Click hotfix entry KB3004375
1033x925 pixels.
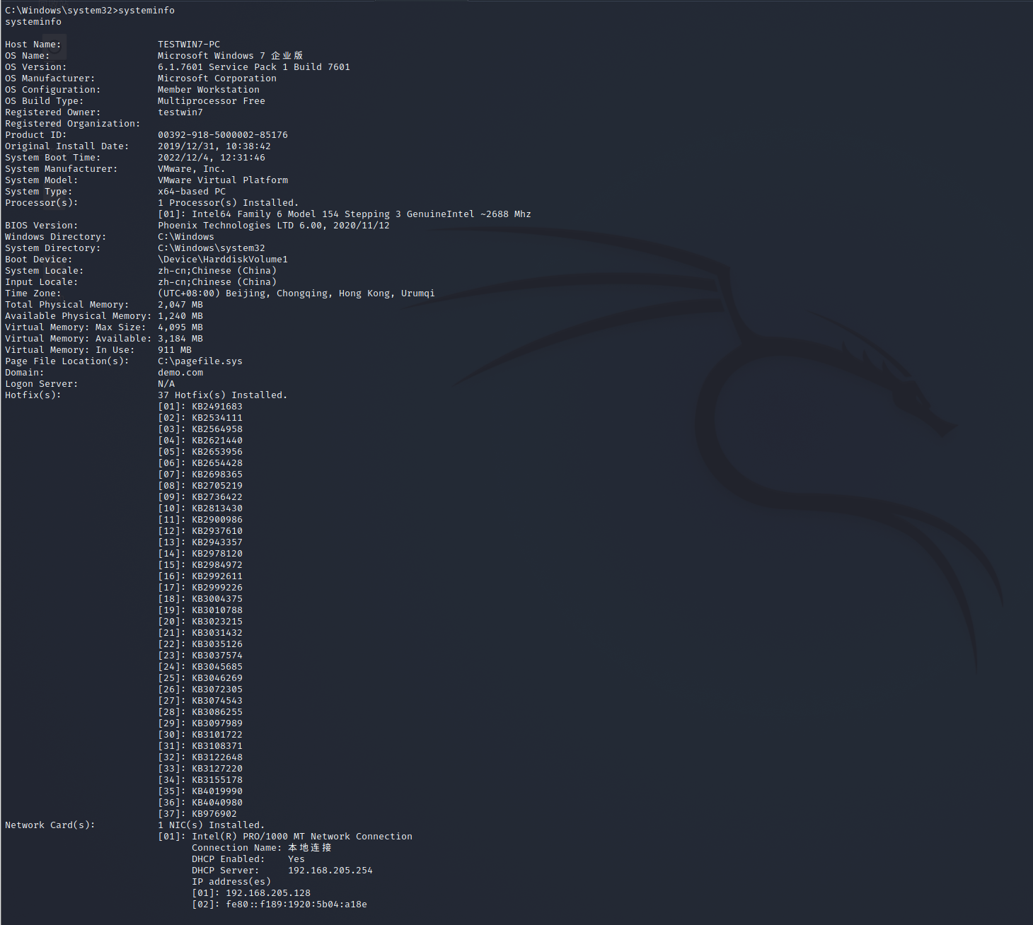217,599
